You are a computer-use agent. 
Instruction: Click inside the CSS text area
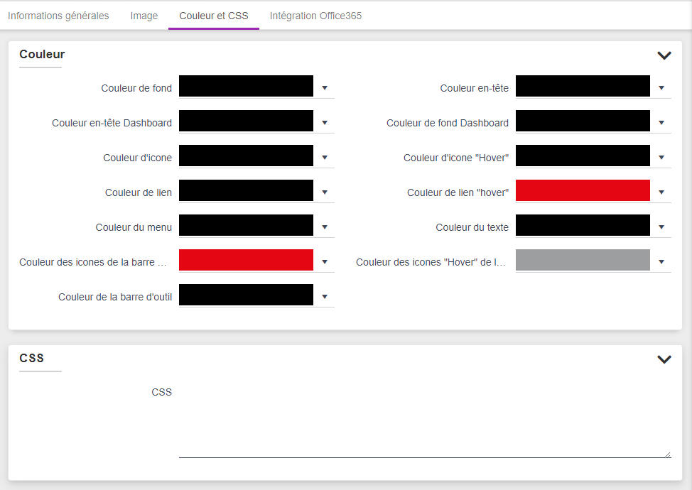point(424,420)
